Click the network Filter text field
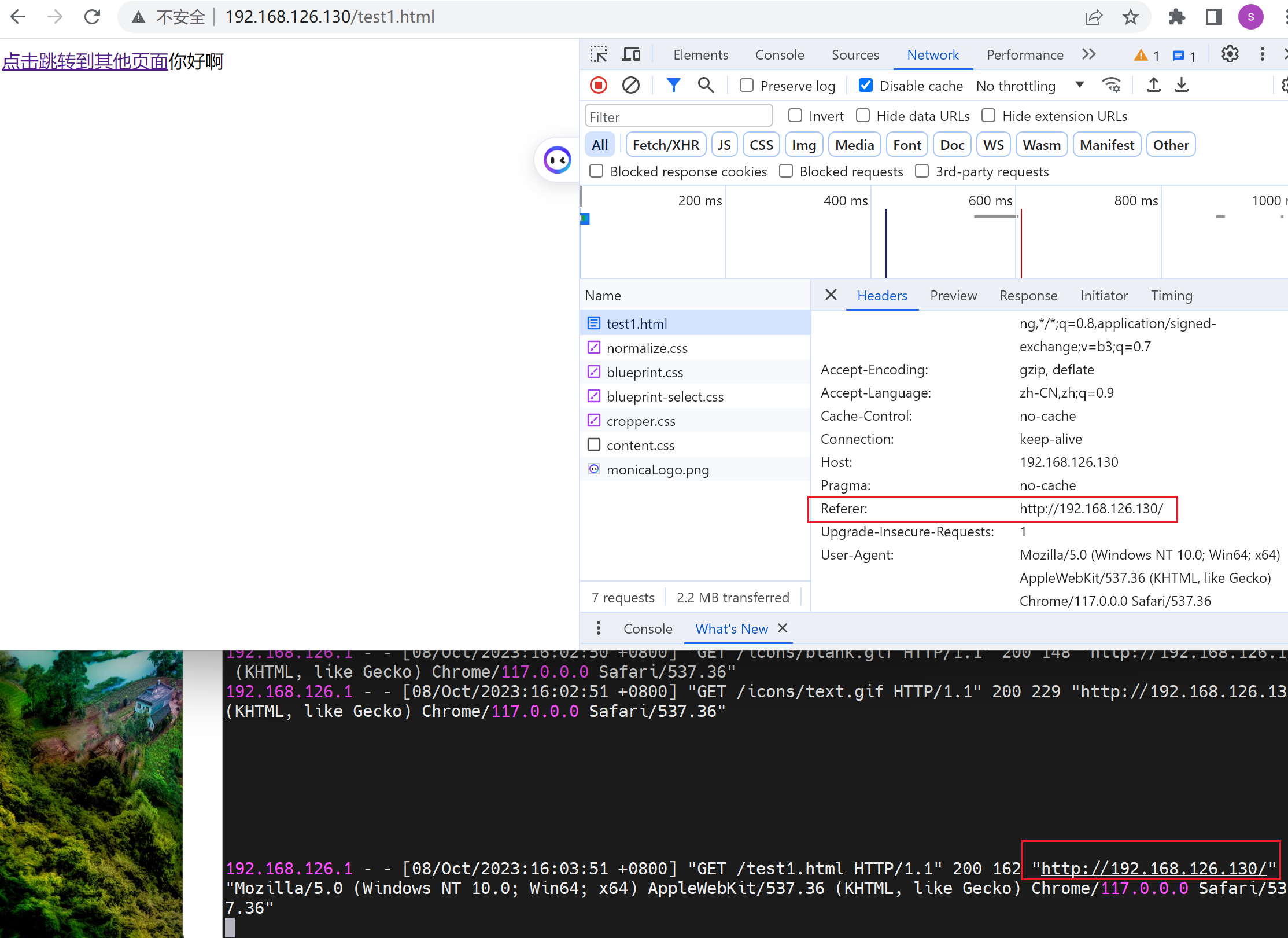Screen dimensions: 1288x938 [x=678, y=116]
